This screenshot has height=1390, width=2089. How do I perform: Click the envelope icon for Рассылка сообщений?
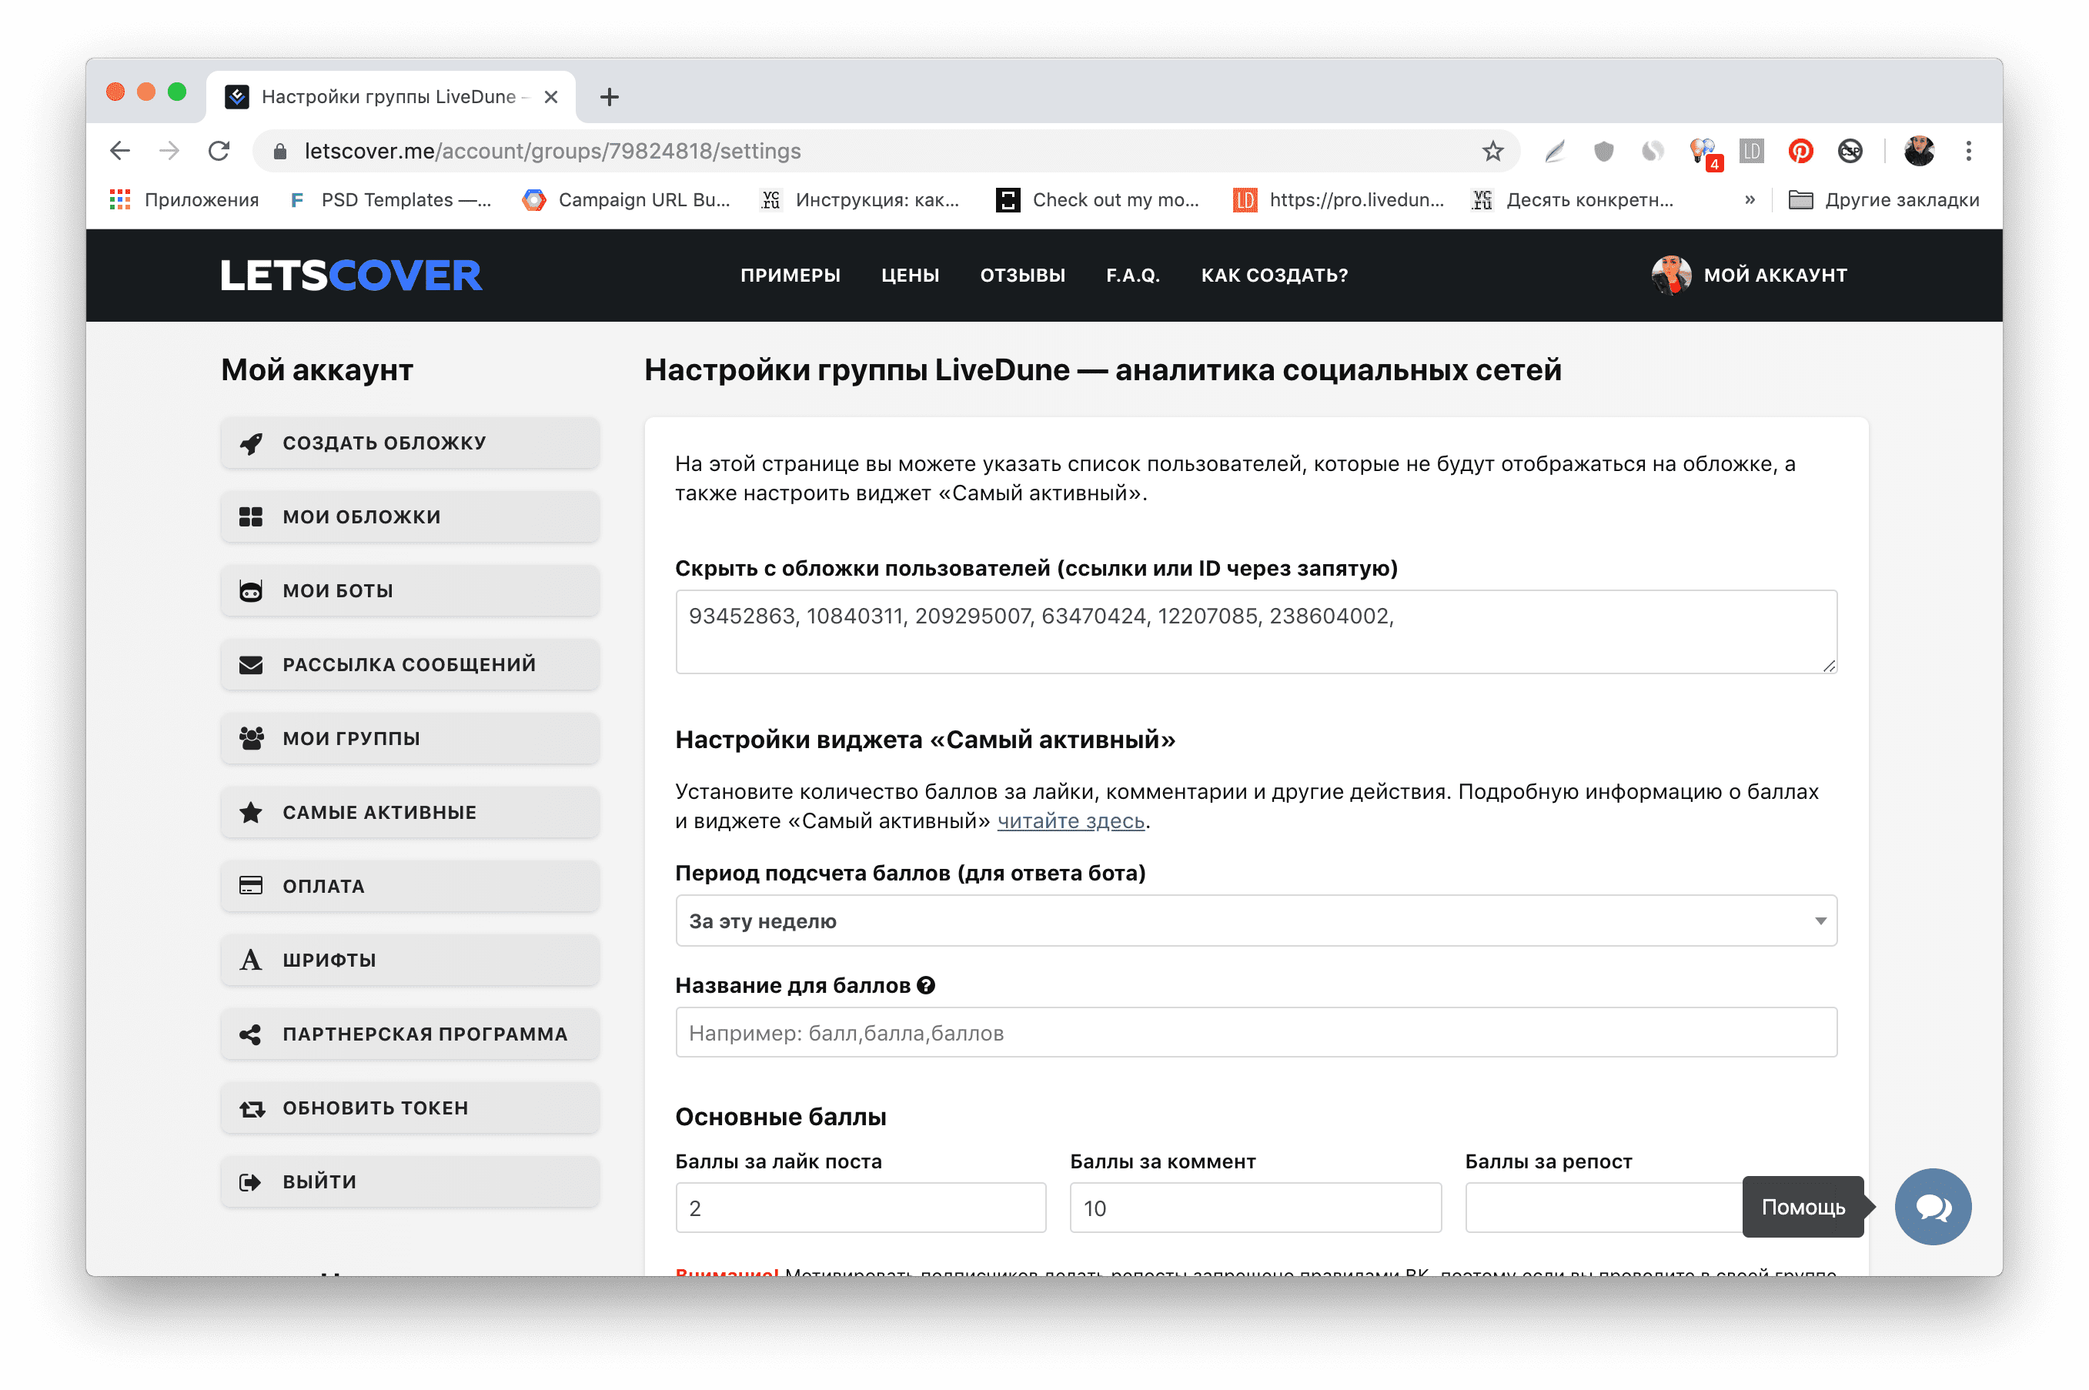tap(251, 665)
